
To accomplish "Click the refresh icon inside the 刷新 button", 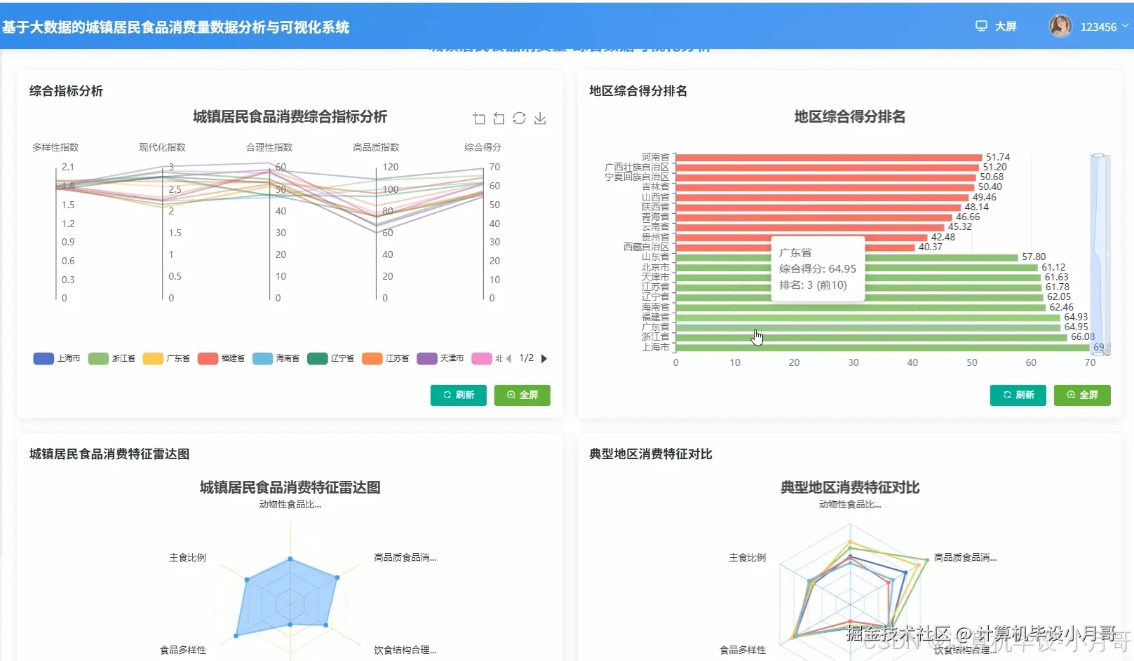I will [449, 395].
